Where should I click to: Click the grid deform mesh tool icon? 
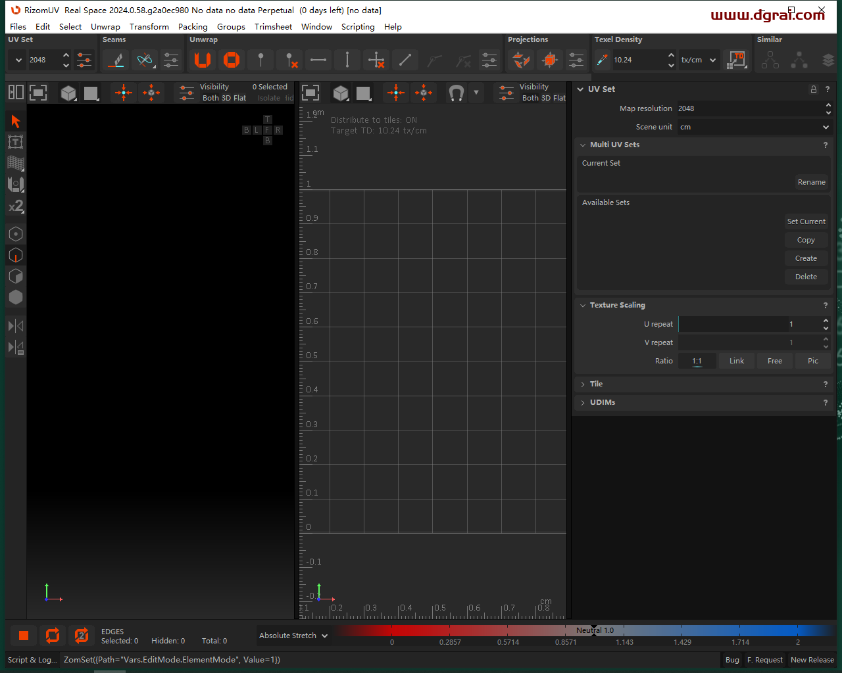click(16, 163)
